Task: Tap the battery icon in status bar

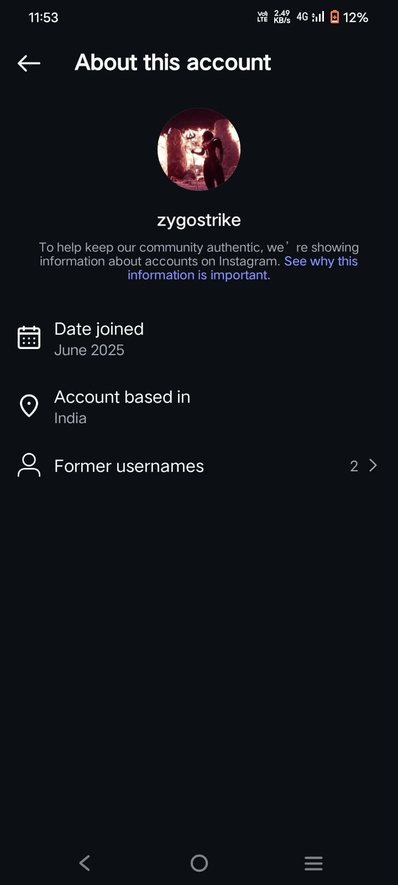Action: pos(334,17)
